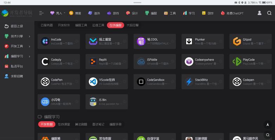The height and width of the screenshot is (140, 275).
Task: Open 设计 in the top menu
Action: click(x=132, y=13)
